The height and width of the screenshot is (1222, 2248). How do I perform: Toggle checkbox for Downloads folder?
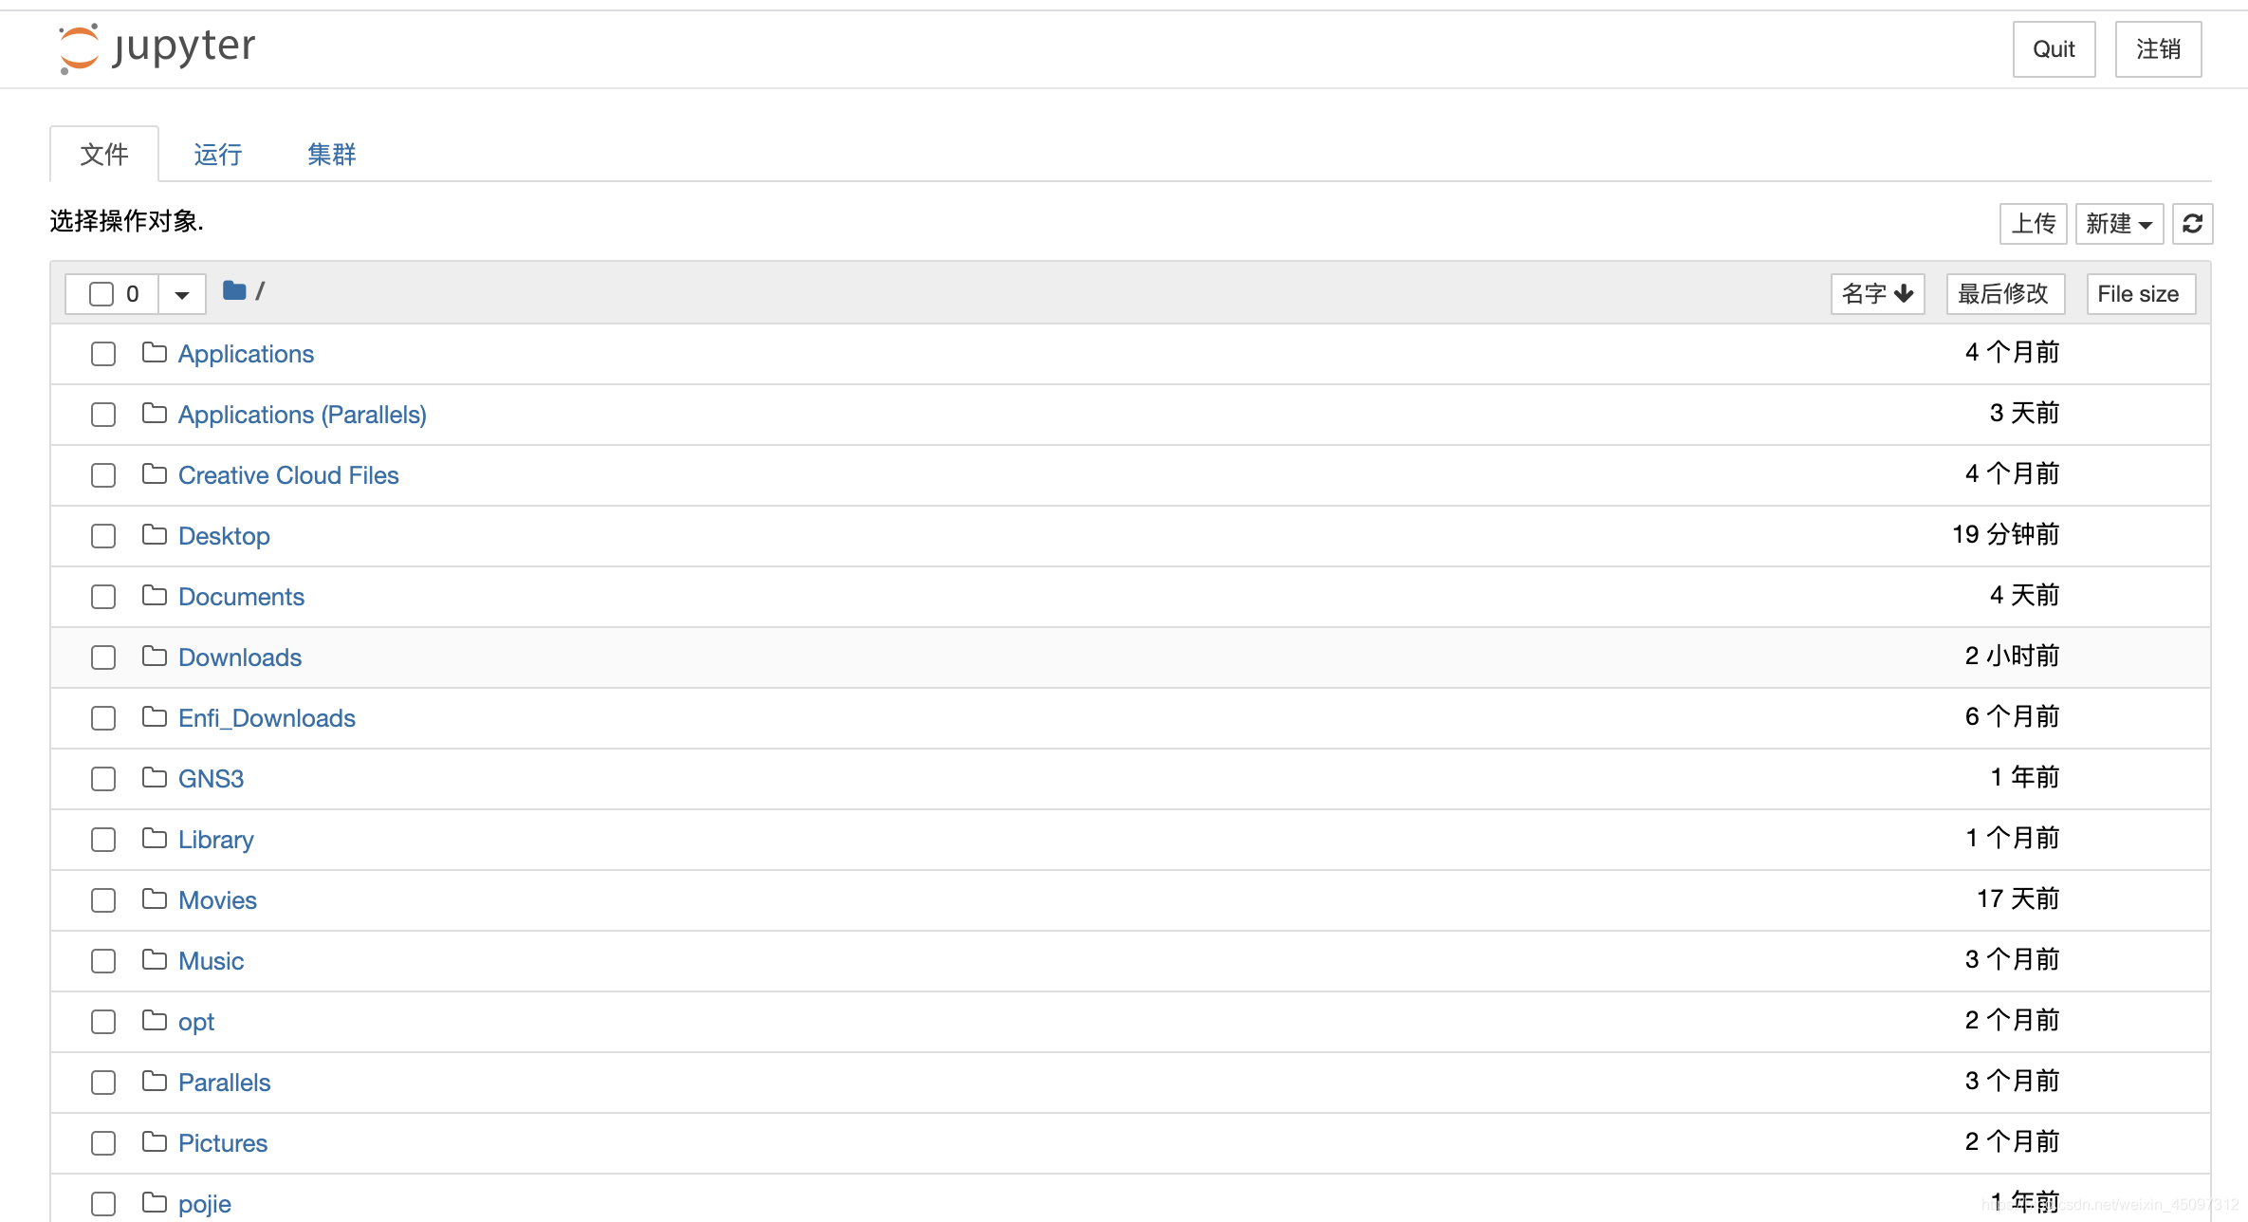(x=102, y=657)
